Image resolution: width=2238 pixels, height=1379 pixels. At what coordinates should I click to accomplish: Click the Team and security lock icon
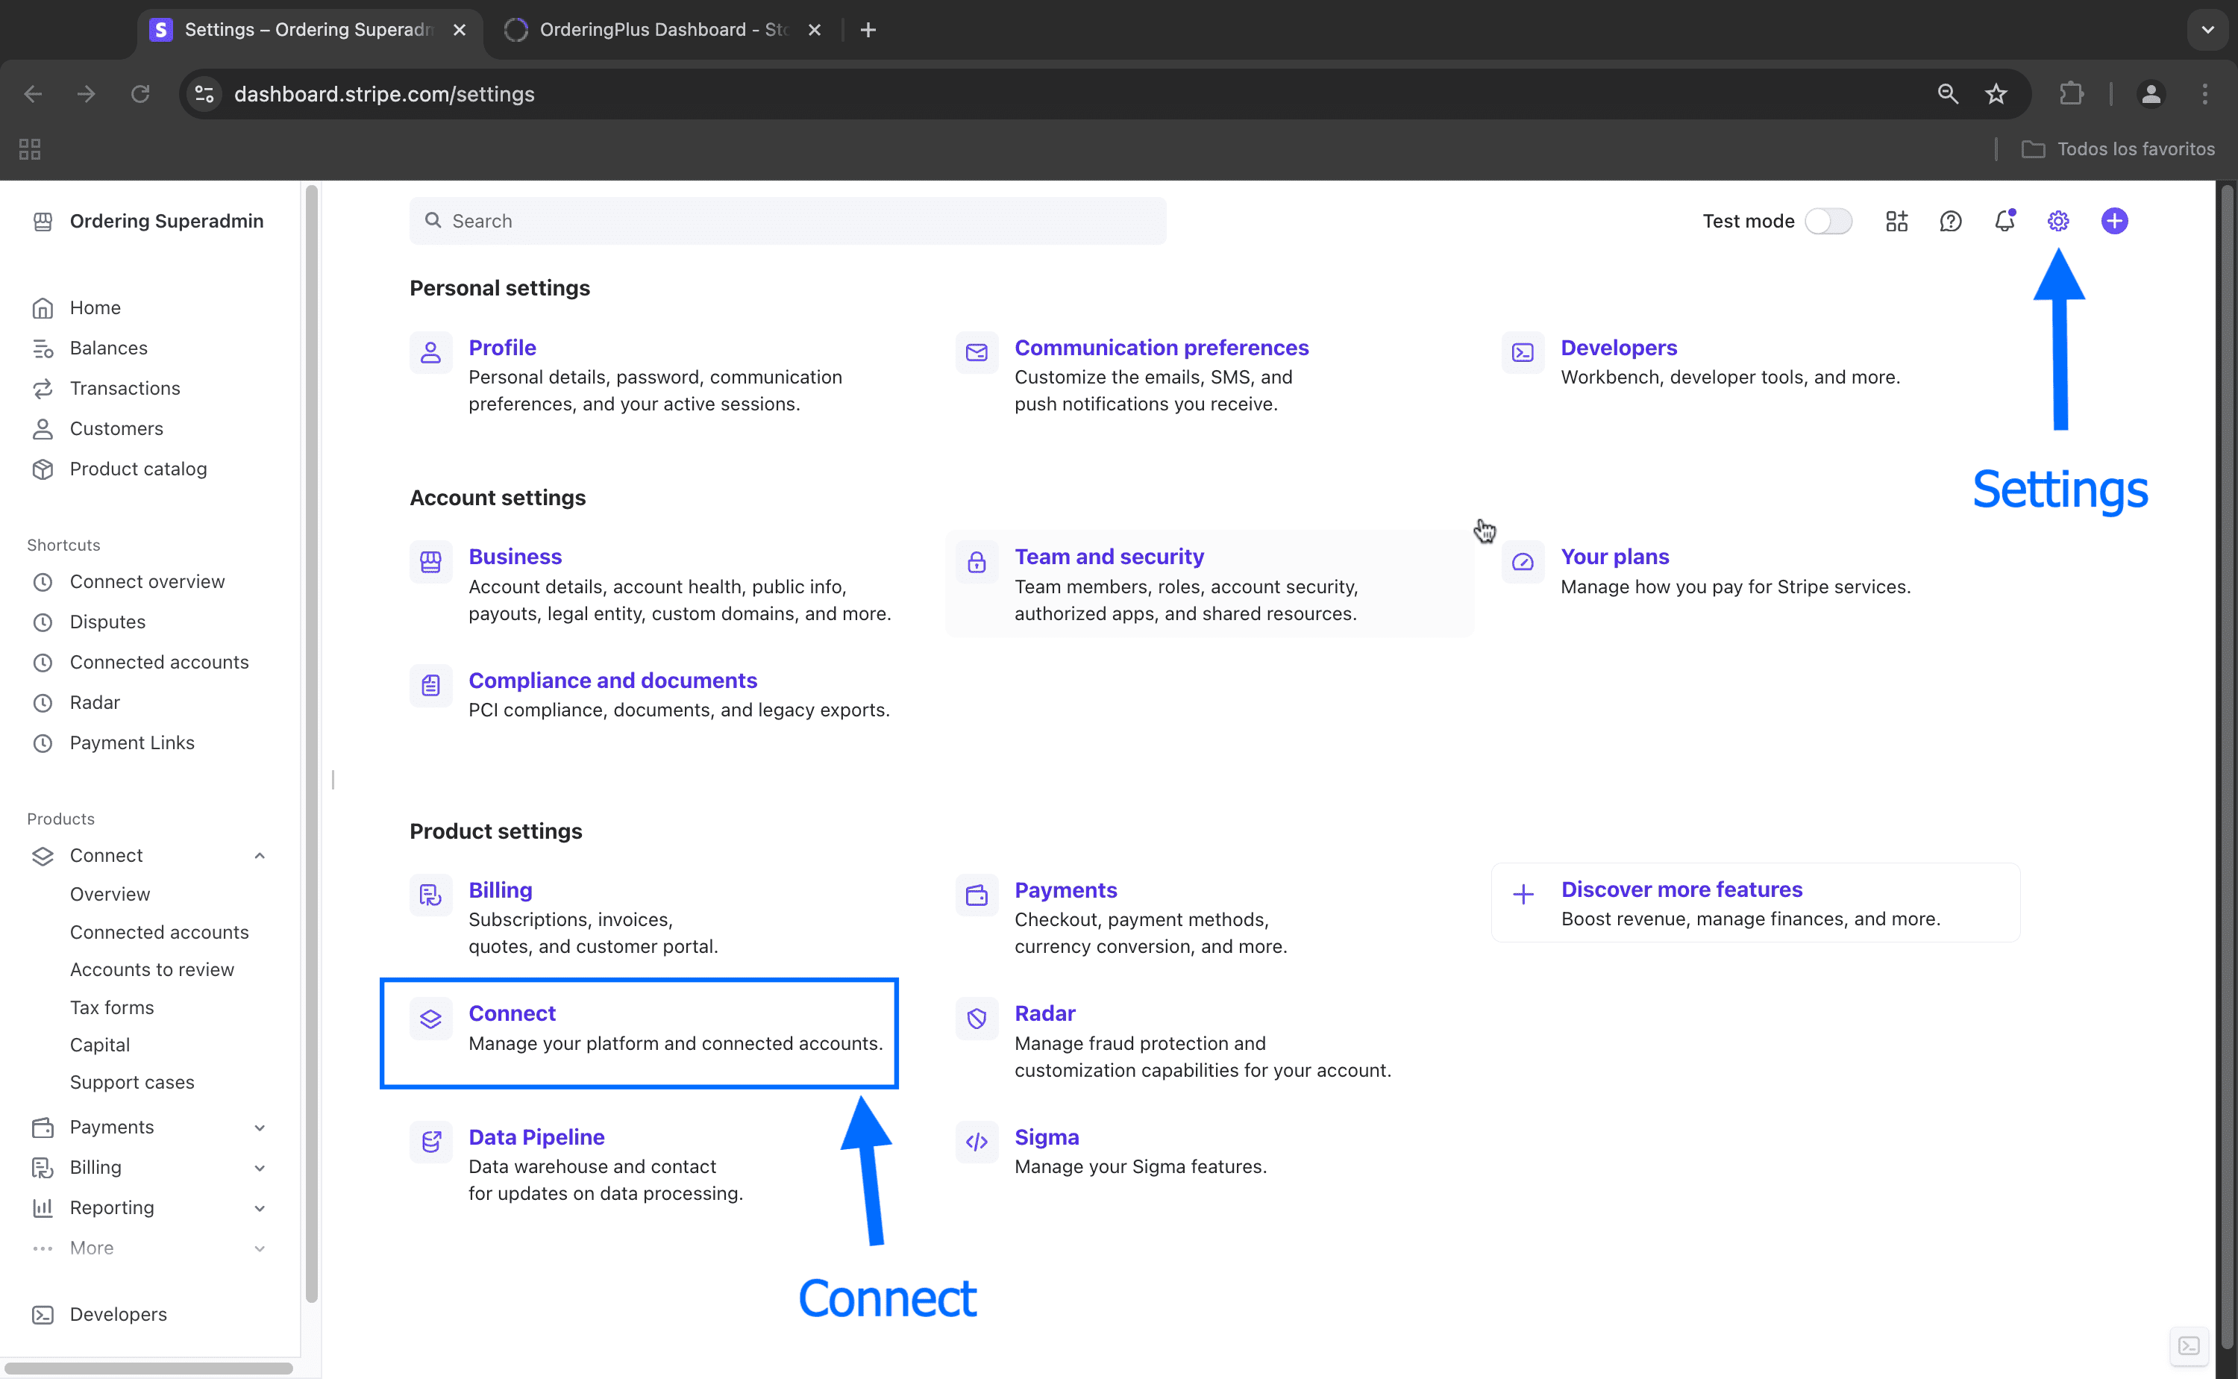pyautogui.click(x=977, y=562)
